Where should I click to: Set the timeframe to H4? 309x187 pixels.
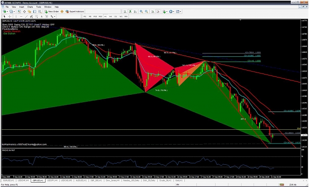[x=111, y=16]
